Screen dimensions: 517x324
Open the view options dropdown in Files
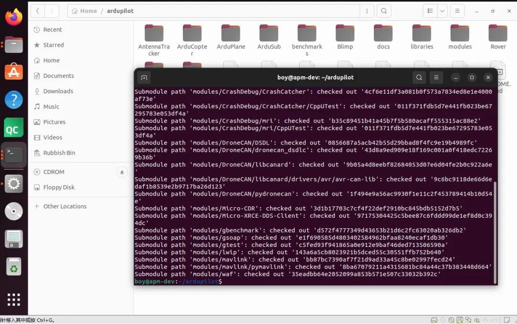[442, 11]
